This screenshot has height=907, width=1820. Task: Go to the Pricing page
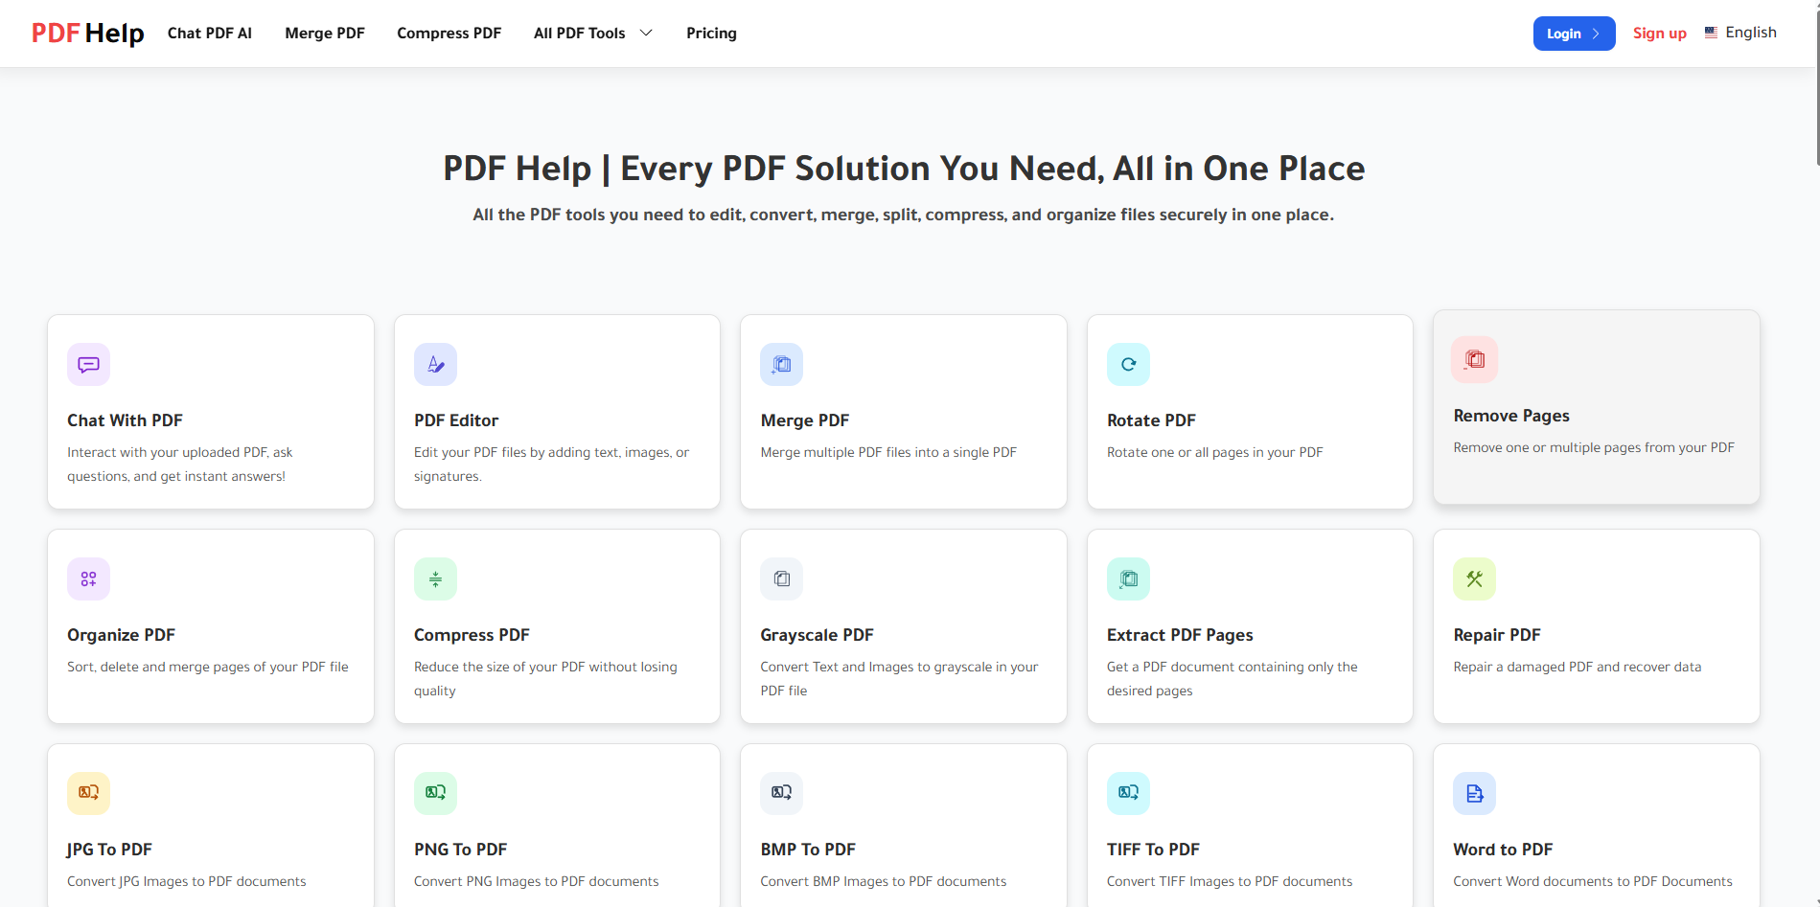coord(711,34)
